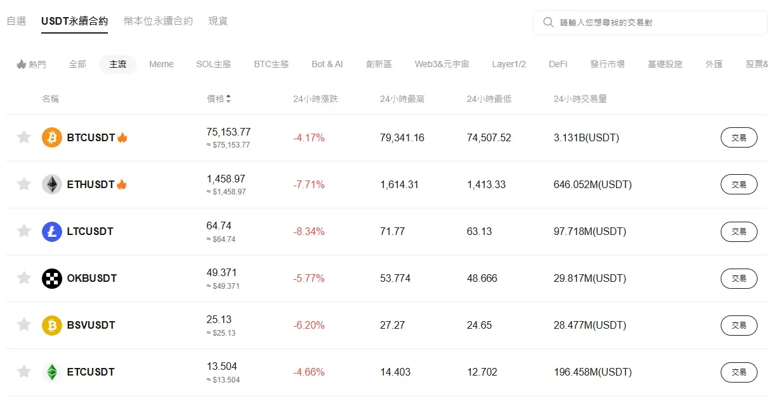Favorite ETHUSDT using its star toggle
The width and height of the screenshot is (781, 399).
click(x=23, y=184)
